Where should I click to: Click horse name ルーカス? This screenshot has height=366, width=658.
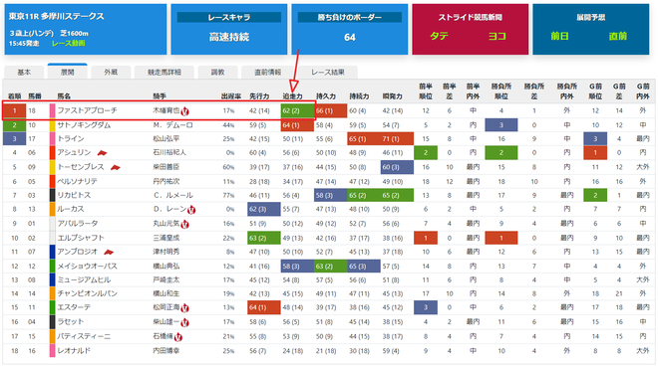click(x=71, y=209)
